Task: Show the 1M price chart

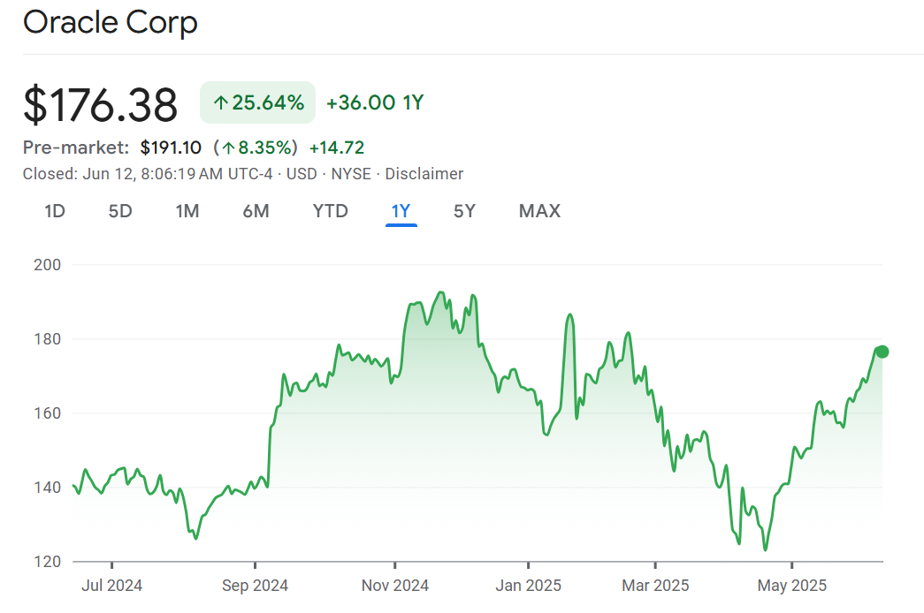Action: (187, 211)
